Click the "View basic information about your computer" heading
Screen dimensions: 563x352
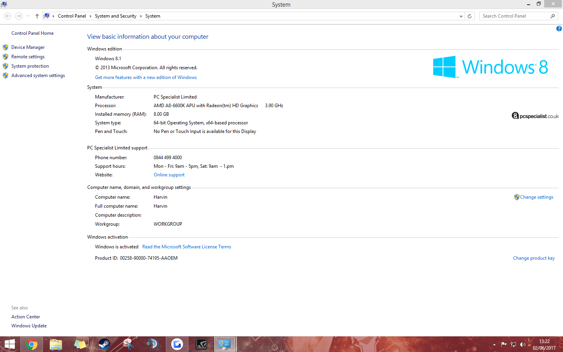coord(148,37)
